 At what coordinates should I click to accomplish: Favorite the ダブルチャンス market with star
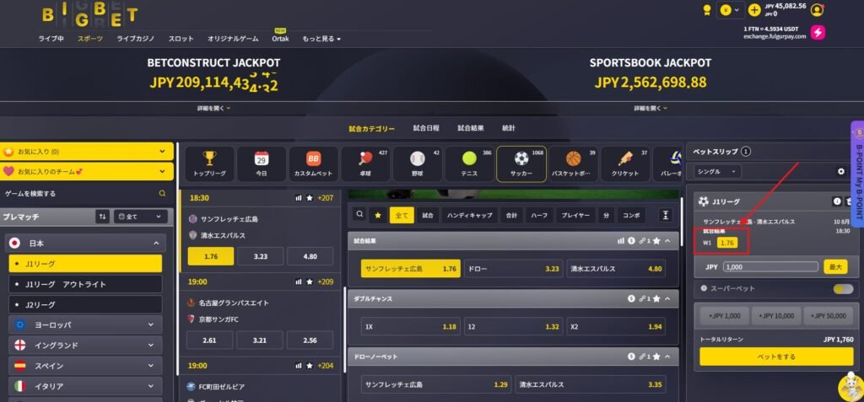[x=656, y=298]
